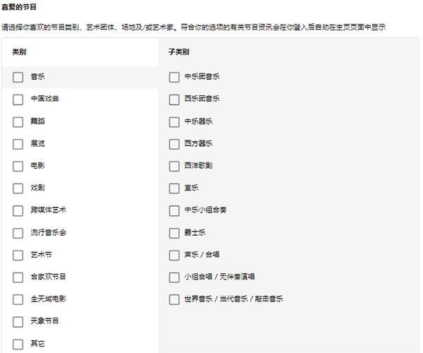423x353 pixels.
Task: Check the 爵士乐 checkbox
Action: coord(174,233)
